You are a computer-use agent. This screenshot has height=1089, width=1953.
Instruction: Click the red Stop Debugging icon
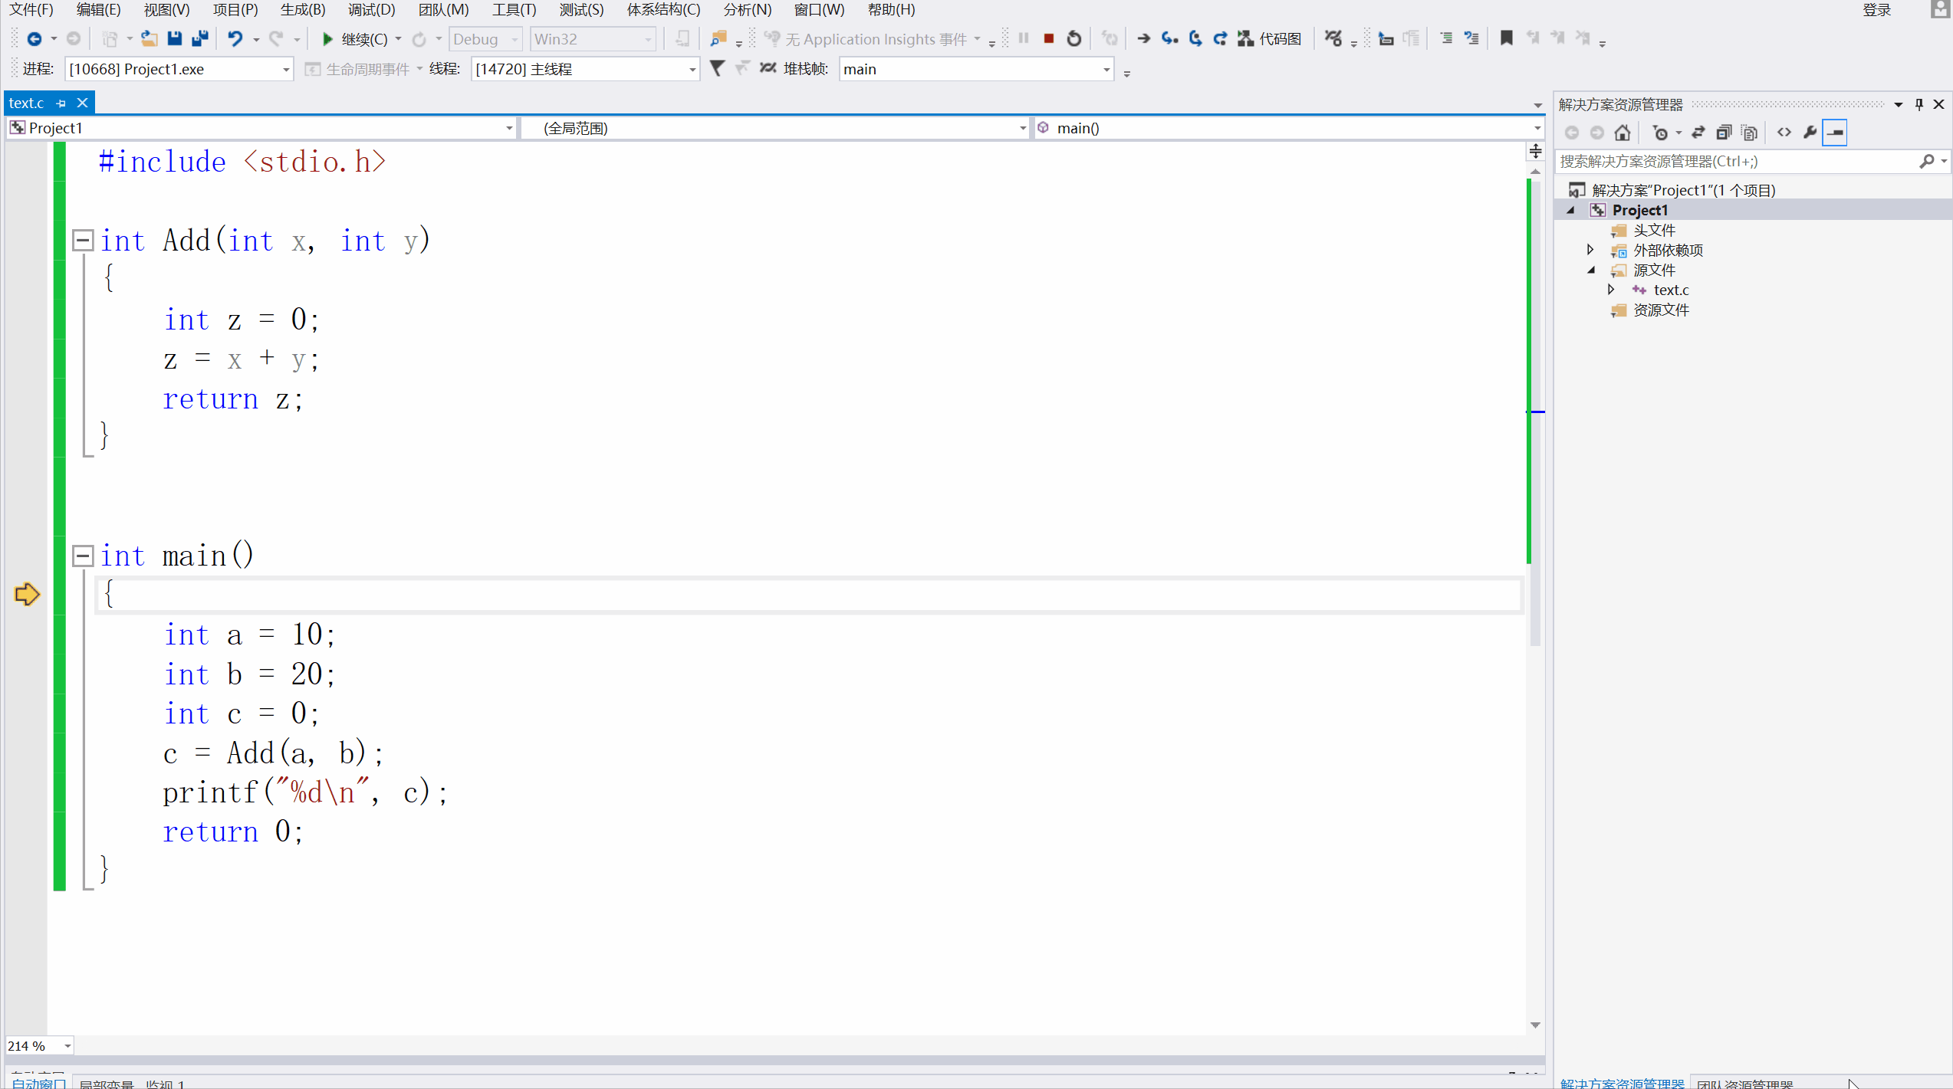(x=1048, y=38)
